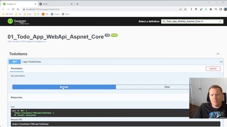Collapse the TodoItems section
The width and height of the screenshot is (227, 127).
pyautogui.click(x=218, y=54)
